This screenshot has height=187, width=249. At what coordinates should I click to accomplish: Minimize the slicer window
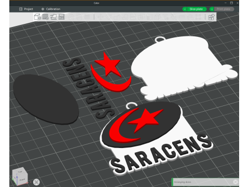coord(226,3)
